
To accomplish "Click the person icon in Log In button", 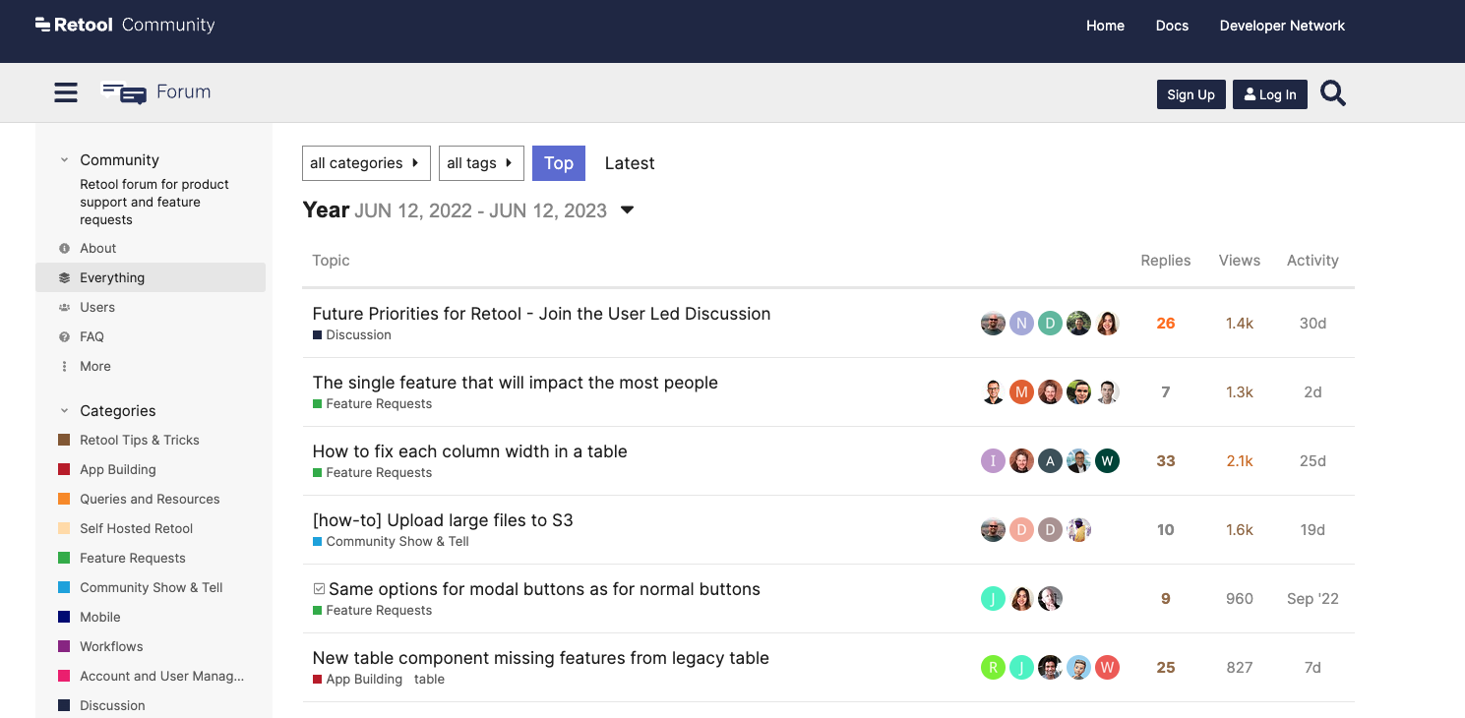I will pyautogui.click(x=1250, y=94).
